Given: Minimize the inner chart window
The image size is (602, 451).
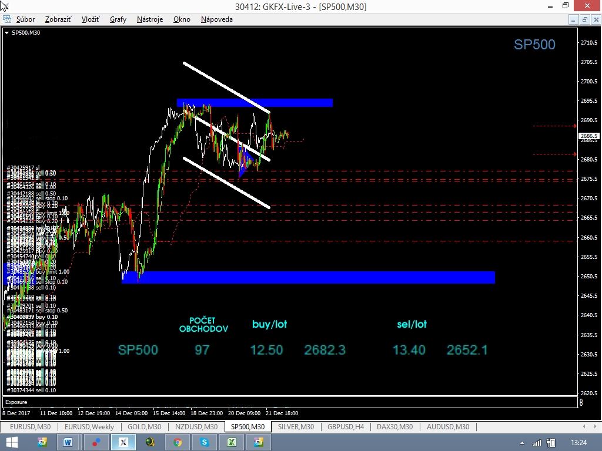Looking at the screenshot, I should click(573, 19).
